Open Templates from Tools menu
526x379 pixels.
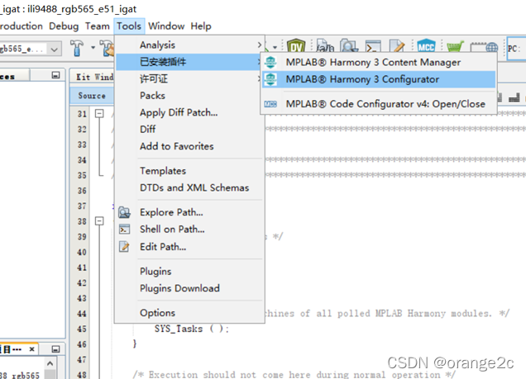point(189,171)
